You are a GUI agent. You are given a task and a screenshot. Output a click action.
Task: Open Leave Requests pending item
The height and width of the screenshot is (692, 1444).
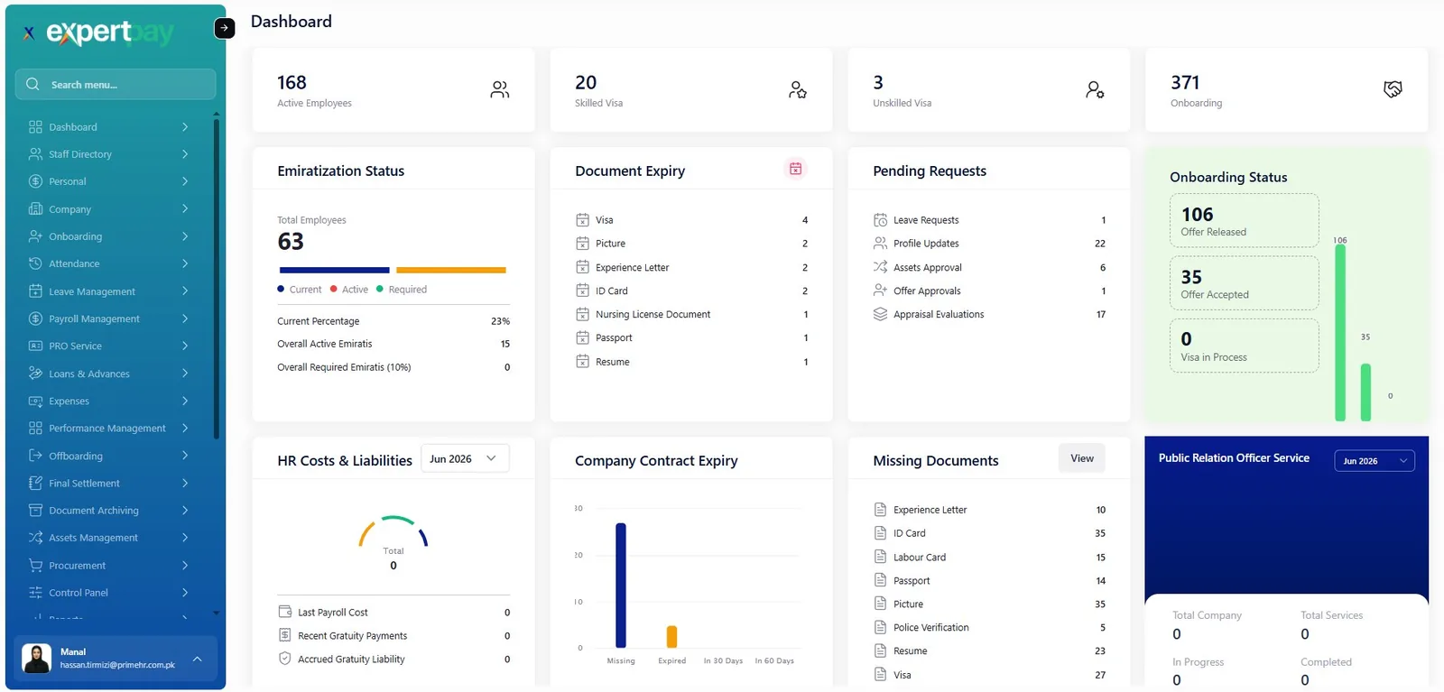pyautogui.click(x=989, y=220)
